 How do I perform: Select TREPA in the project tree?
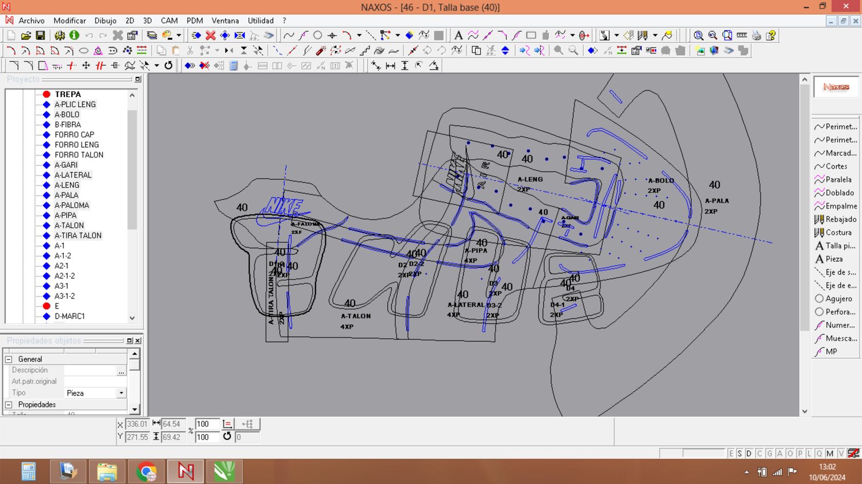click(68, 94)
